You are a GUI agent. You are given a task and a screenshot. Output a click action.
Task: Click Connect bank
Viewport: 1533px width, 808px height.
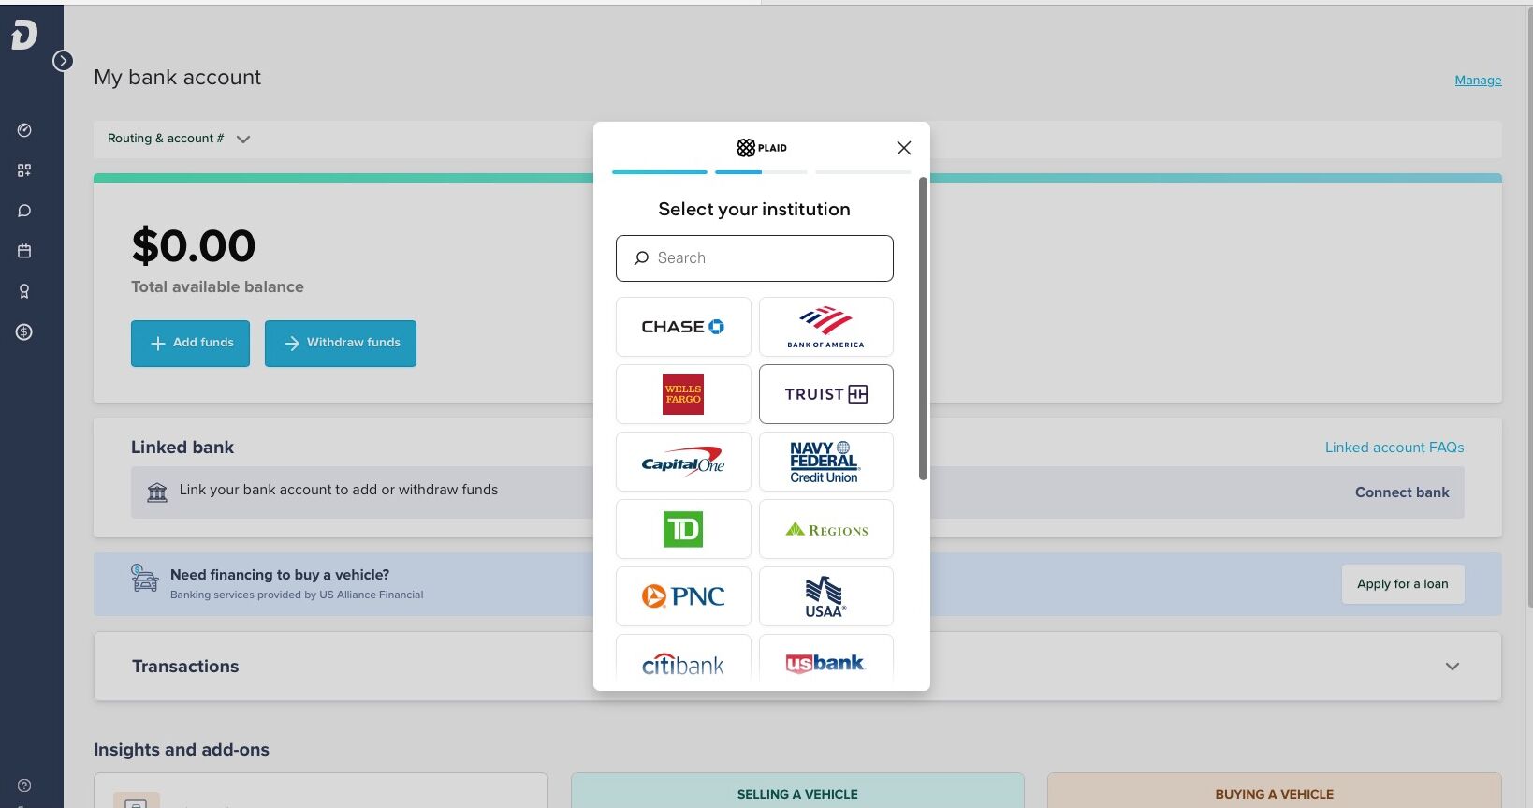point(1402,492)
